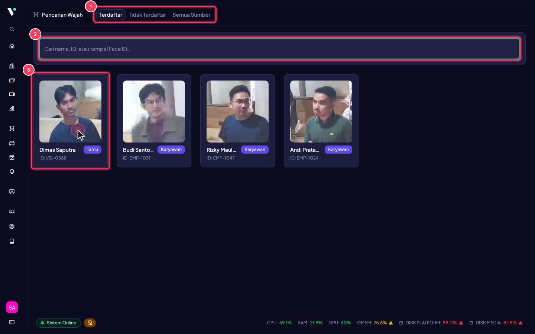
Task: Open the vehicle car icon in sidebar
Action: (x=12, y=143)
